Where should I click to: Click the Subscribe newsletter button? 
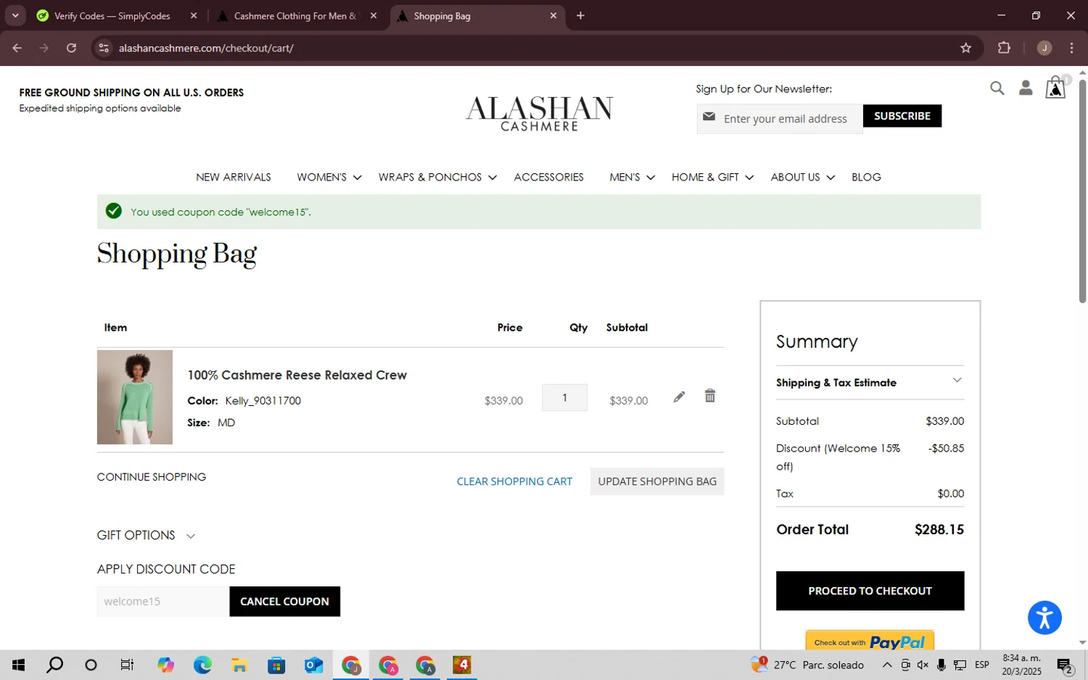pos(902,116)
